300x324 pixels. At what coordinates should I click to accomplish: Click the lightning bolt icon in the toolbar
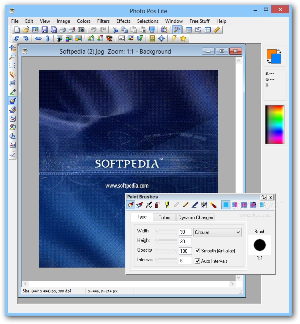click(x=174, y=38)
